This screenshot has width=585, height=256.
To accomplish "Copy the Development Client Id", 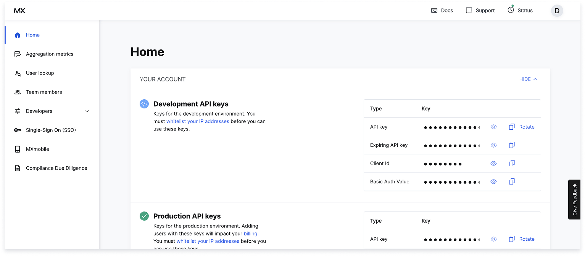I will (512, 163).
